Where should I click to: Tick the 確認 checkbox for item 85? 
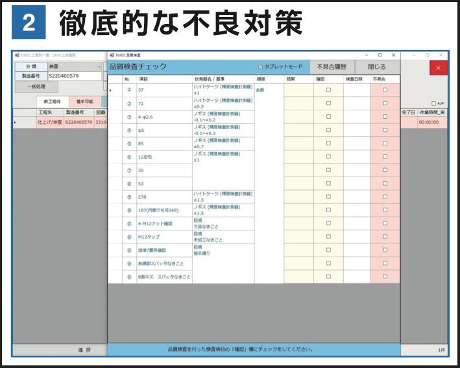[x=328, y=143]
